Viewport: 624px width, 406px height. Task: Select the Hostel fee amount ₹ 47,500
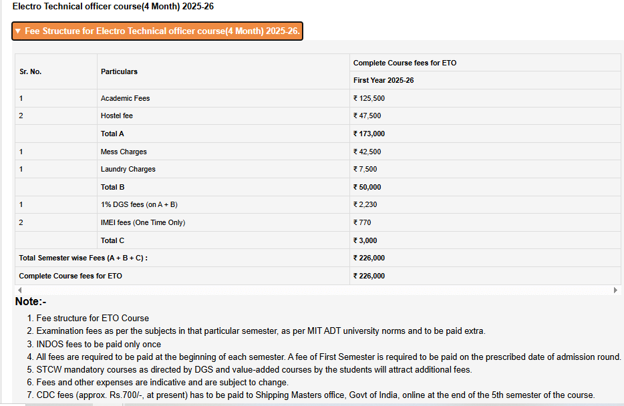tap(367, 116)
